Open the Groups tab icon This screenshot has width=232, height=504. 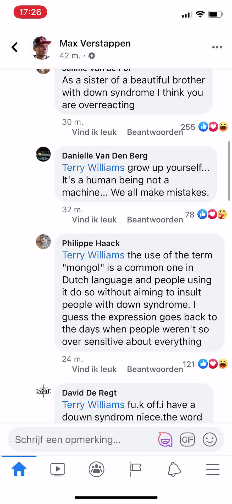[x=96, y=469]
